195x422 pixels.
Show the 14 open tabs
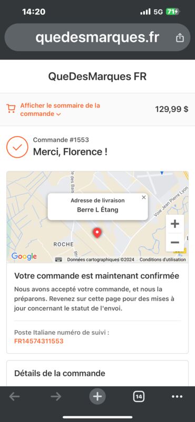coord(139,397)
